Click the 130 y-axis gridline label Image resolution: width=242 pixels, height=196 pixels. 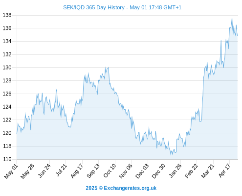pos(7,67)
